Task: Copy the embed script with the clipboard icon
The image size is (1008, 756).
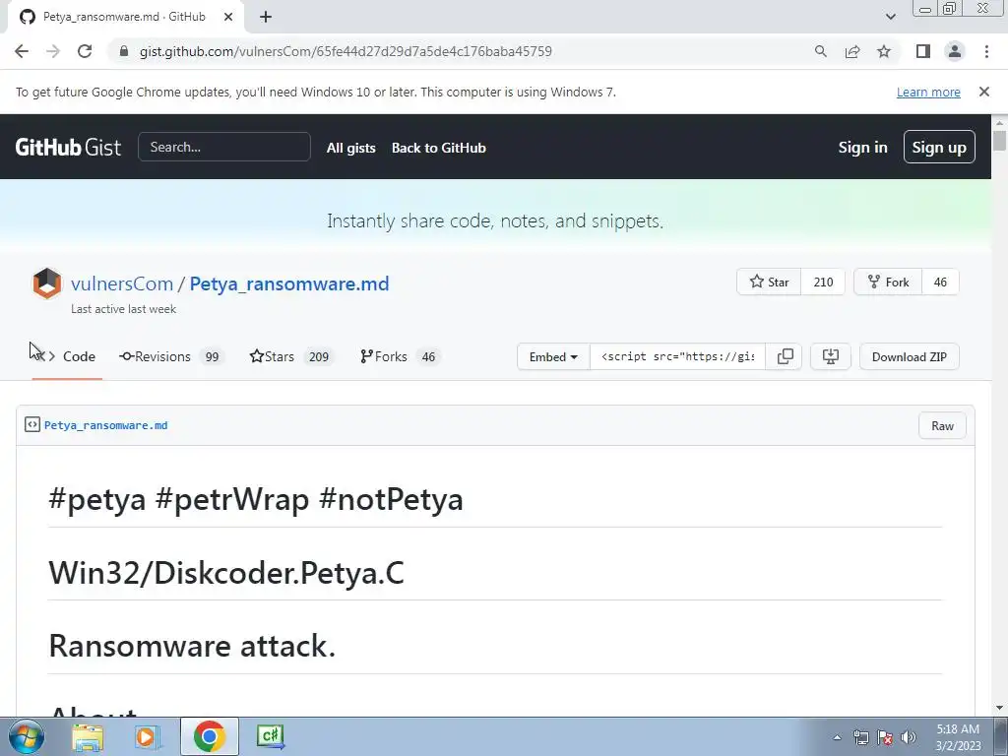Action: pyautogui.click(x=785, y=356)
